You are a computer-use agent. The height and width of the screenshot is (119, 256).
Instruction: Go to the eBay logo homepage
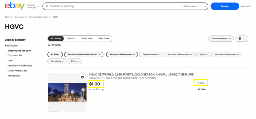[15, 6]
